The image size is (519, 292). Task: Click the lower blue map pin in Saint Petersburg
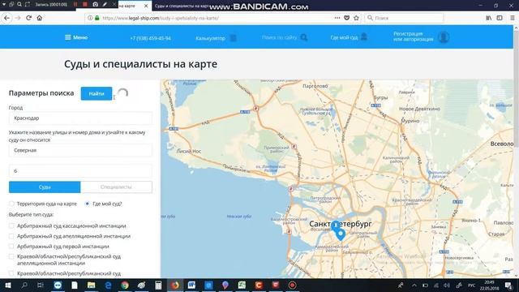click(341, 234)
